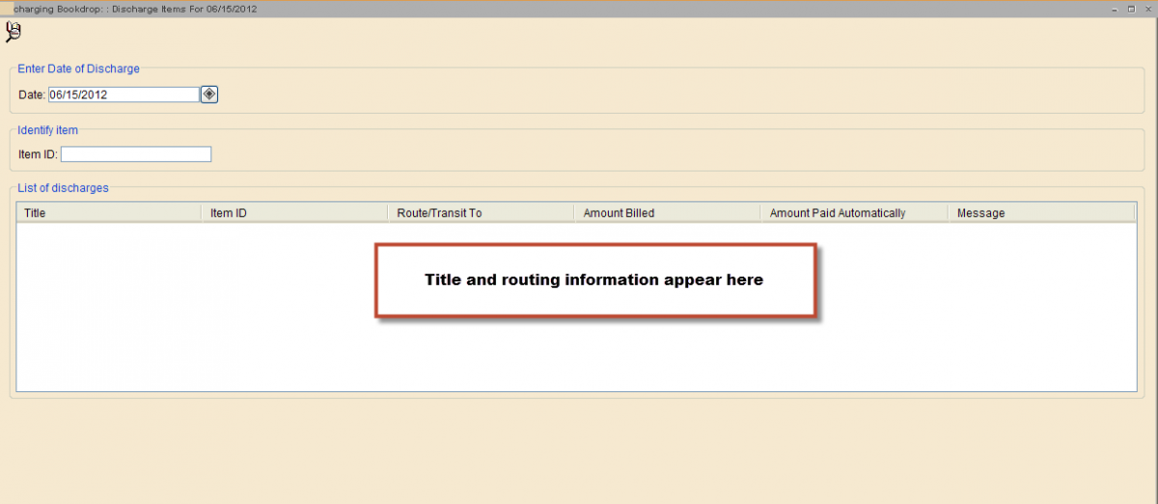
Task: Click into the Date field showing 06/15/2012
Action: pos(124,94)
